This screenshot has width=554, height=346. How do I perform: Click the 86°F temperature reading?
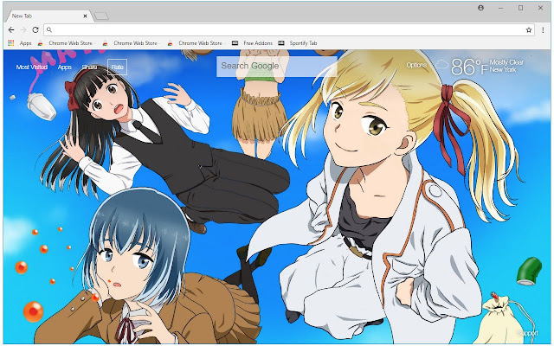click(469, 67)
